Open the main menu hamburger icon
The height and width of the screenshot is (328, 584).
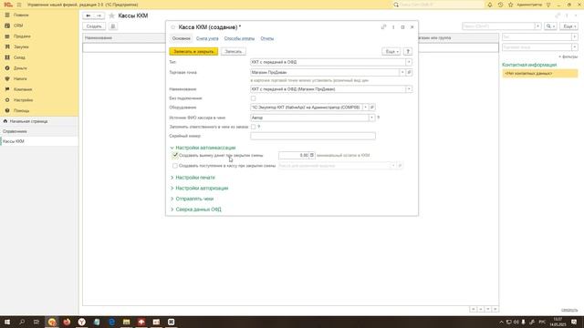tap(19, 5)
